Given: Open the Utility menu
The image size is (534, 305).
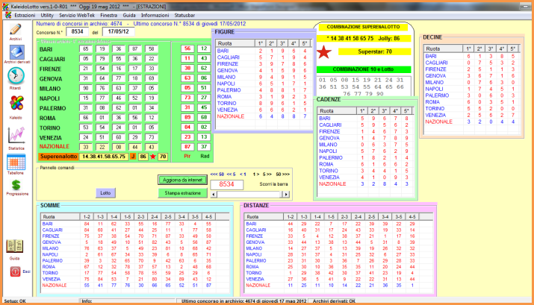Looking at the screenshot, I should point(47,16).
